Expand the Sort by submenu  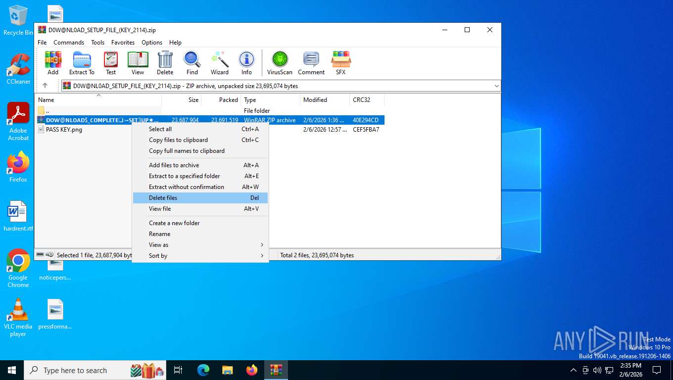coord(200,256)
